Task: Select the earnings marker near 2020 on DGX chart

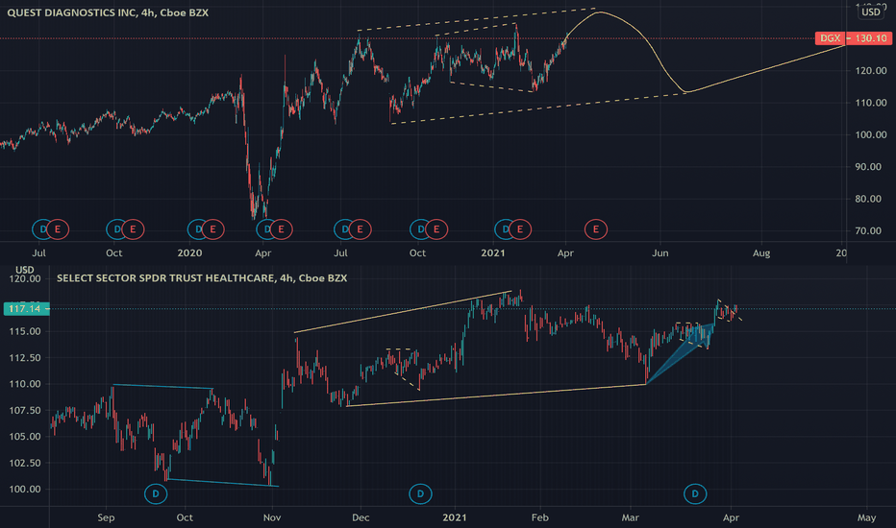Action: (x=213, y=229)
